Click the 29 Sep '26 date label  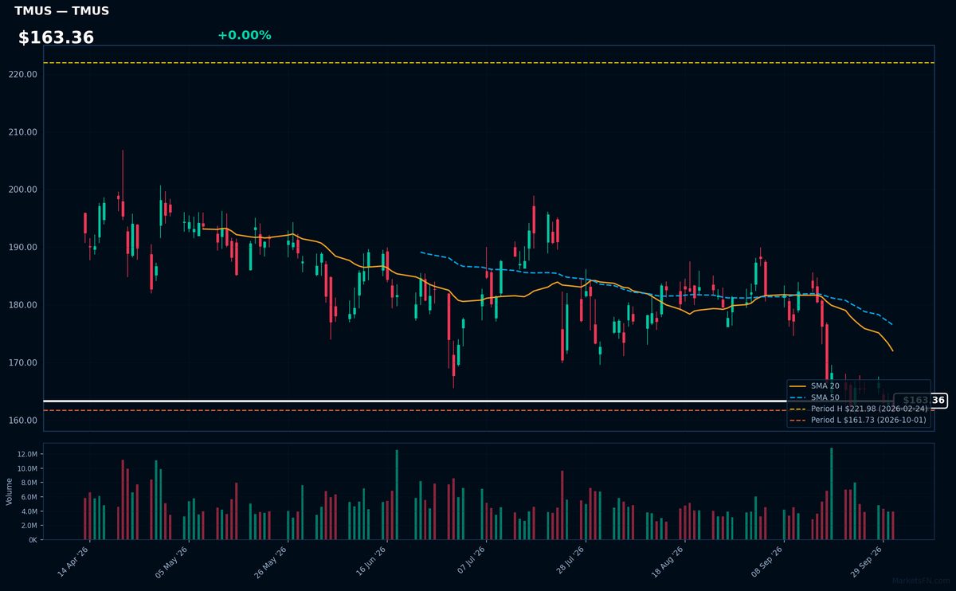point(867,561)
